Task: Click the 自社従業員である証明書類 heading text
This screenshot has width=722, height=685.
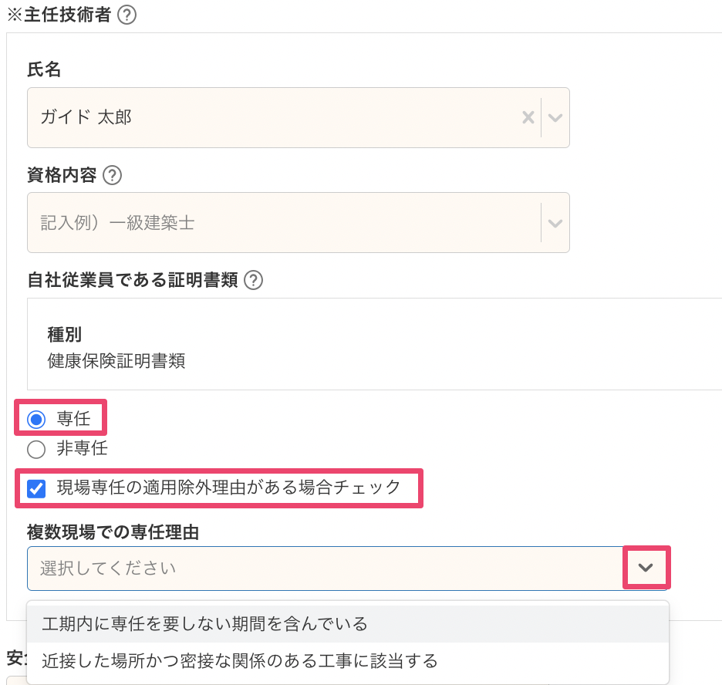Action: pos(132,280)
